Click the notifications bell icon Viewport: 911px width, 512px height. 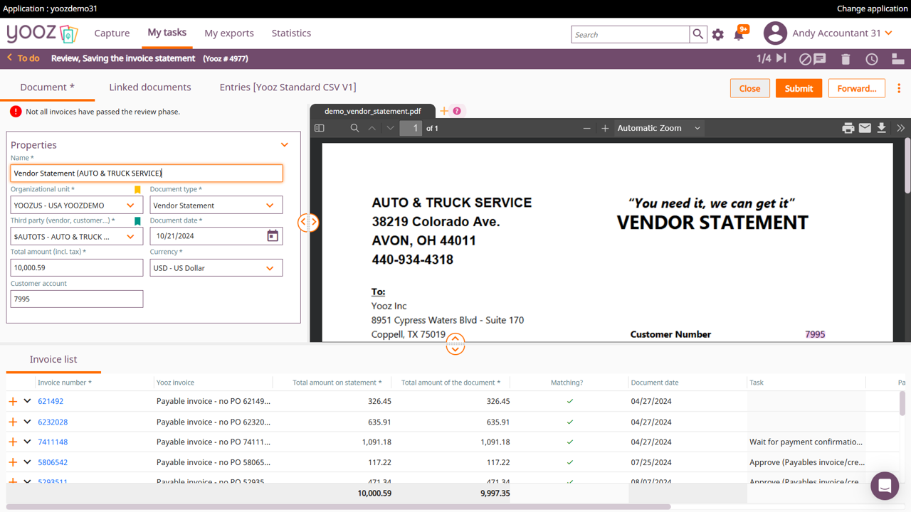[x=739, y=34]
